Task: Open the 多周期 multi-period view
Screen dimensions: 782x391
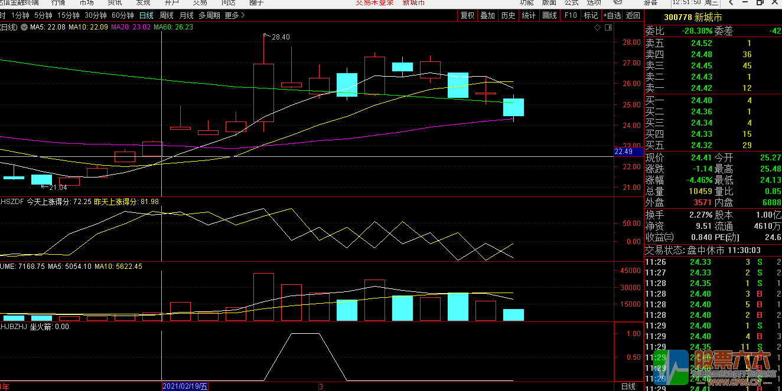Action: click(209, 15)
